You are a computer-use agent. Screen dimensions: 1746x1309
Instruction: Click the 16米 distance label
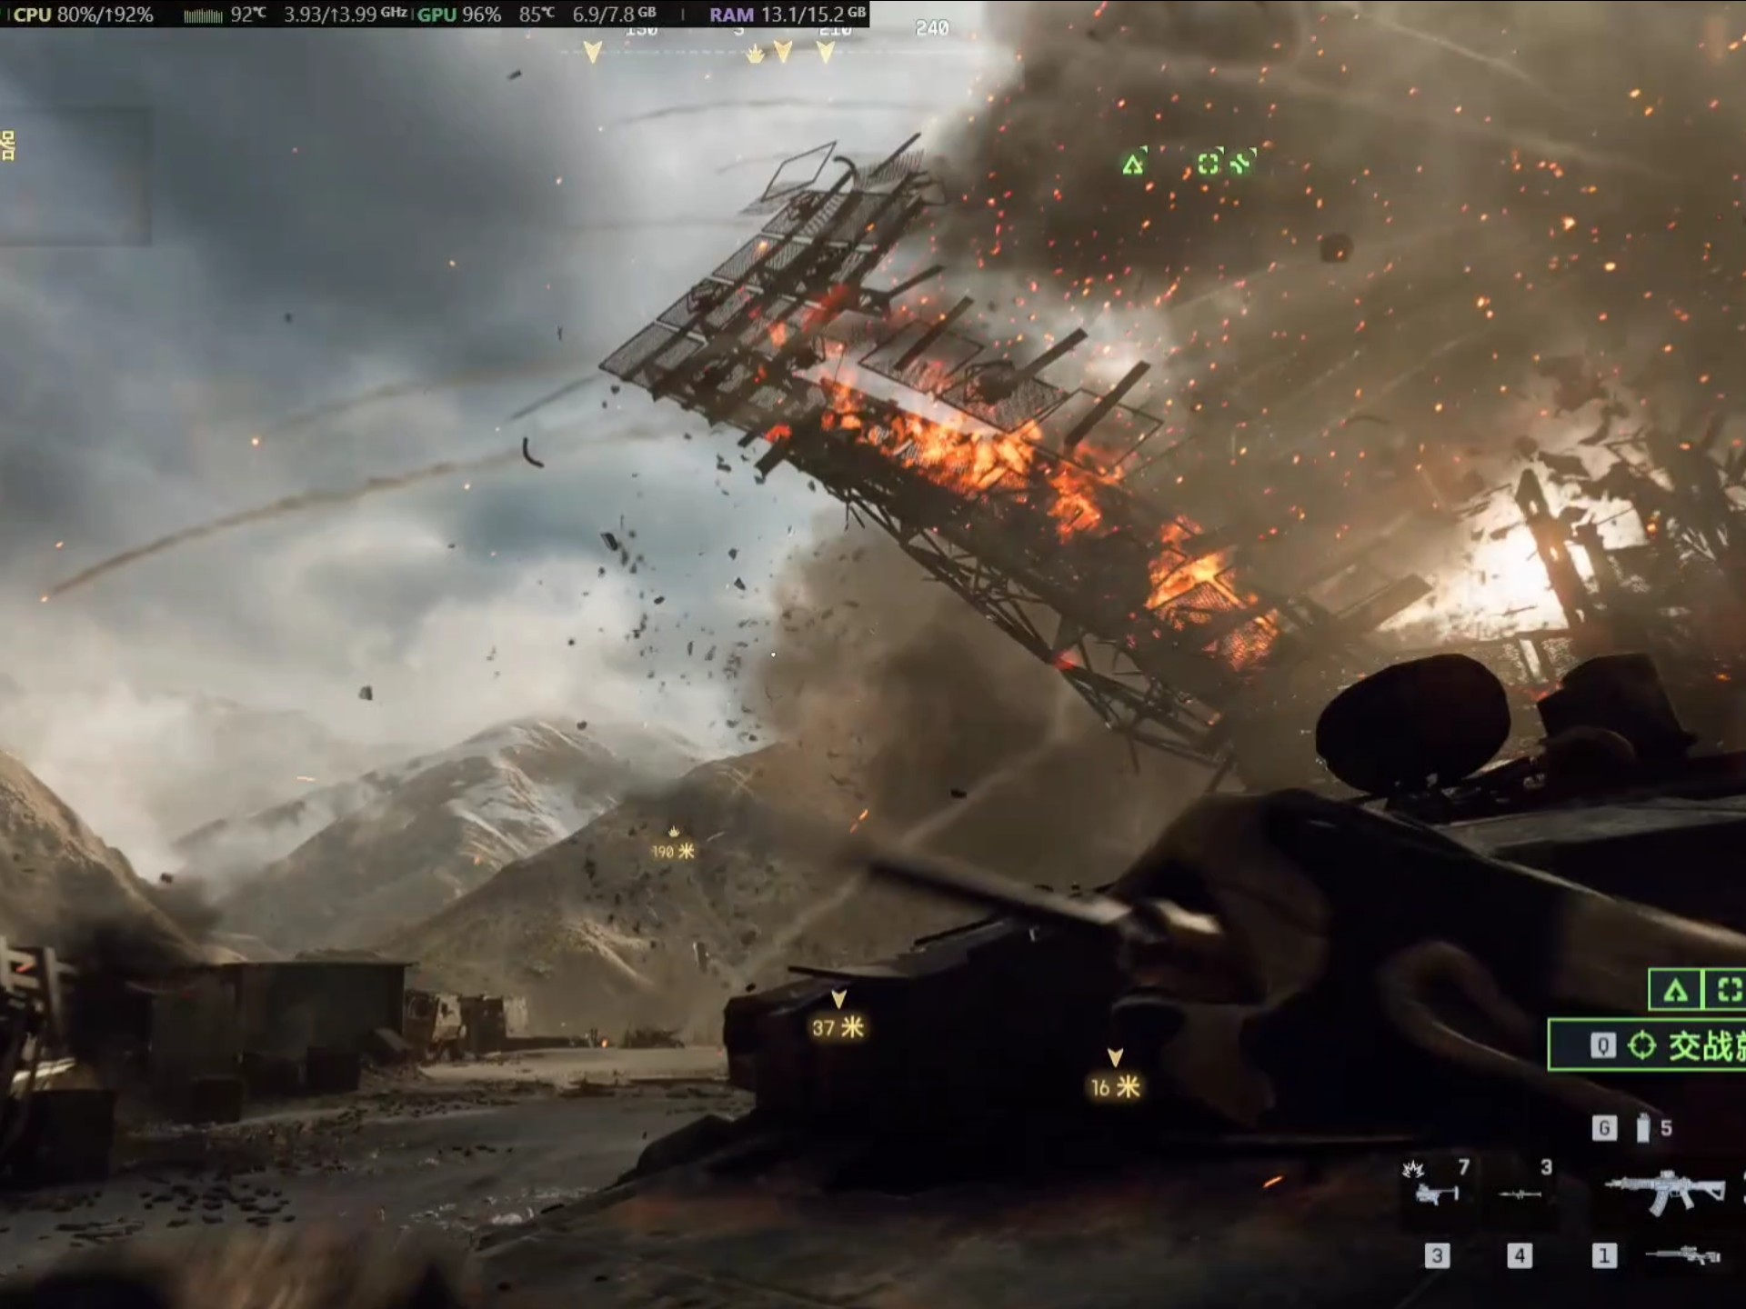click(x=1115, y=1087)
